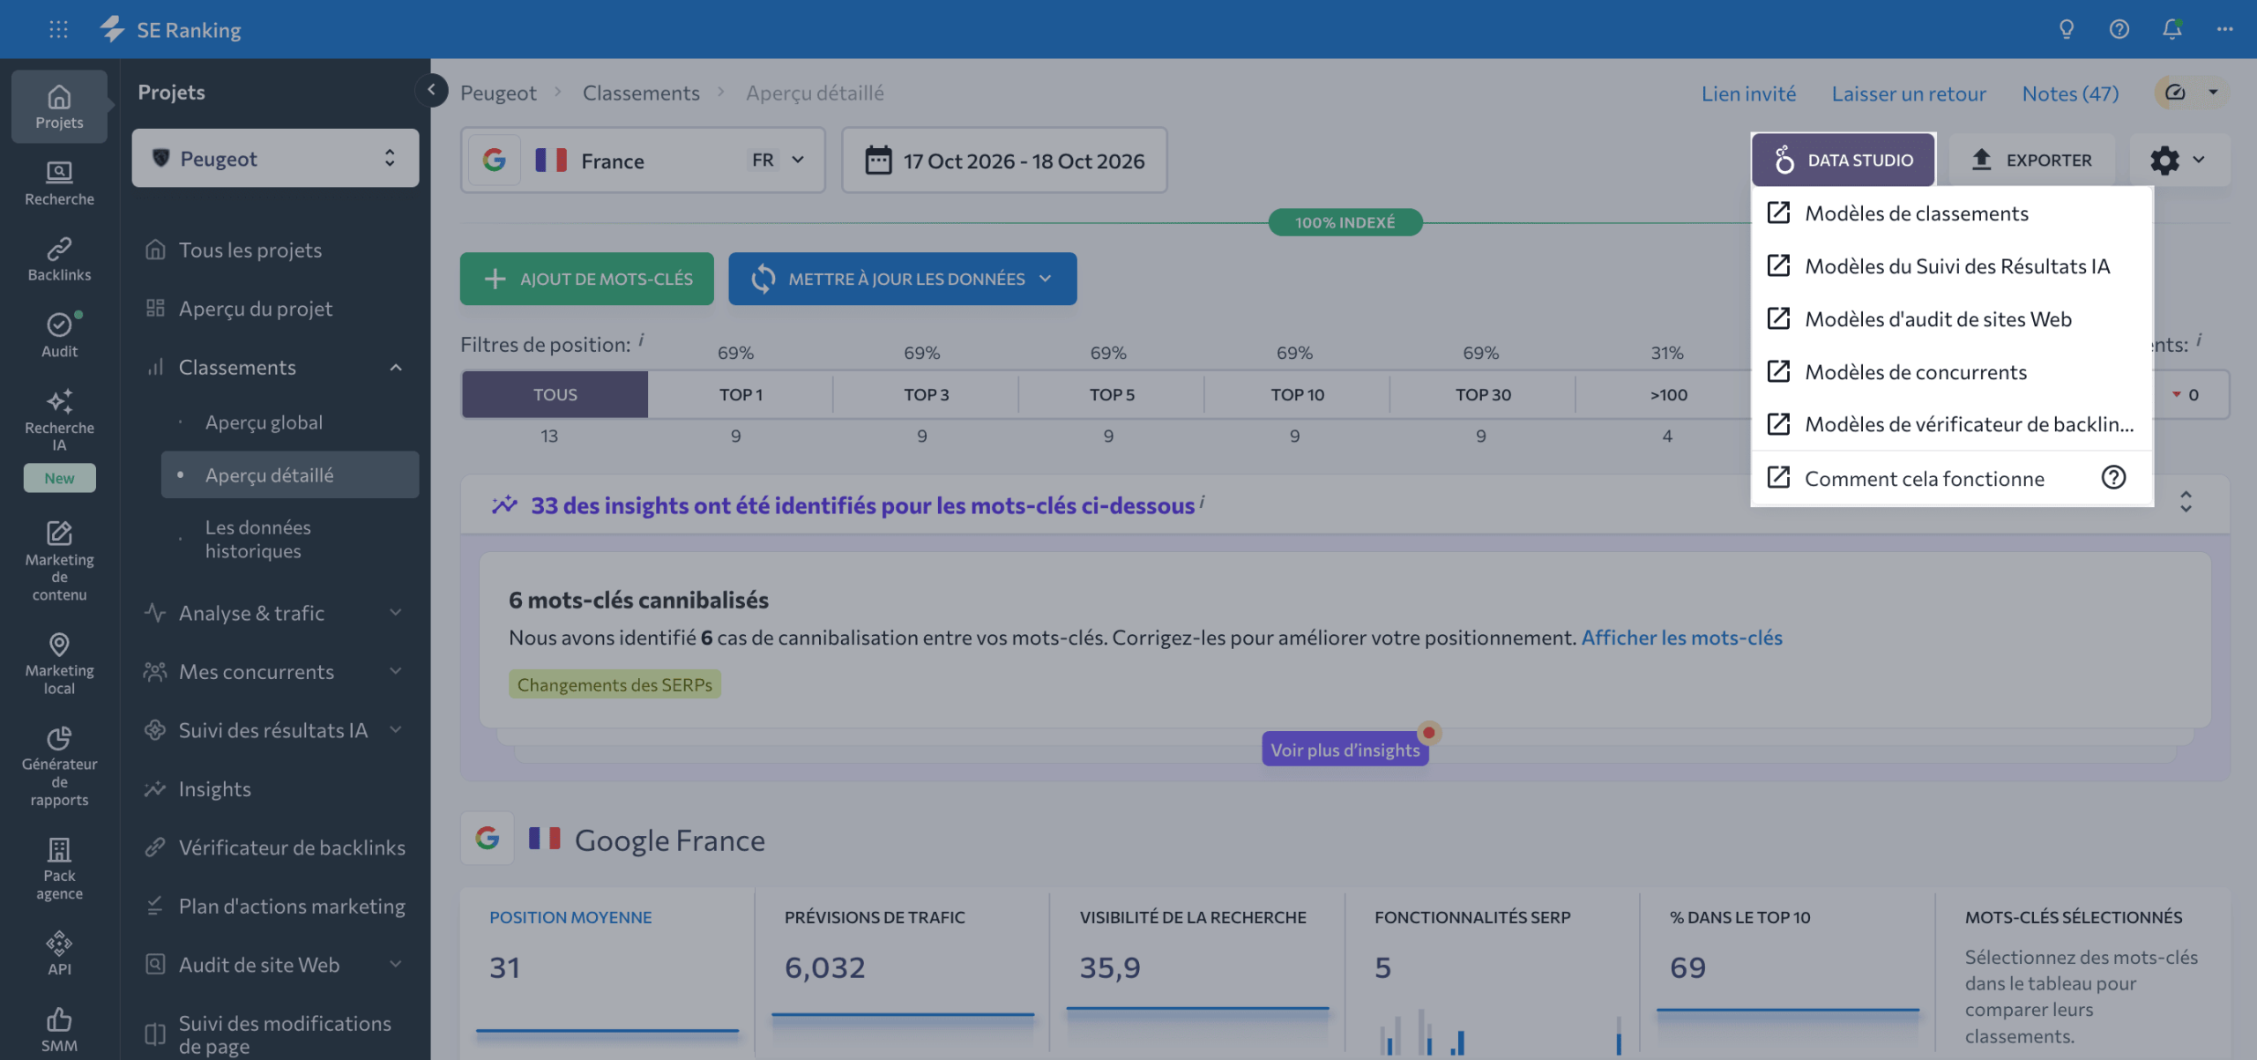Click Ajout de mots-clés button
The width and height of the screenshot is (2257, 1060).
click(x=586, y=279)
